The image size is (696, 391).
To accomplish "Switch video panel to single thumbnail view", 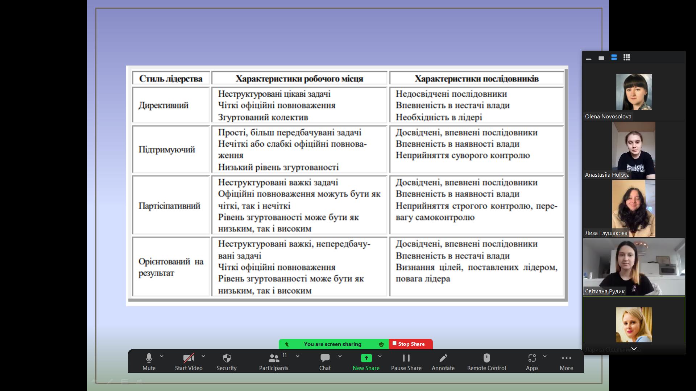I will [601, 58].
